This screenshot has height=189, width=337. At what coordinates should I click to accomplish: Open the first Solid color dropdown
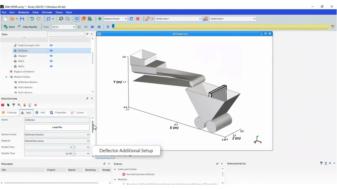point(178,19)
